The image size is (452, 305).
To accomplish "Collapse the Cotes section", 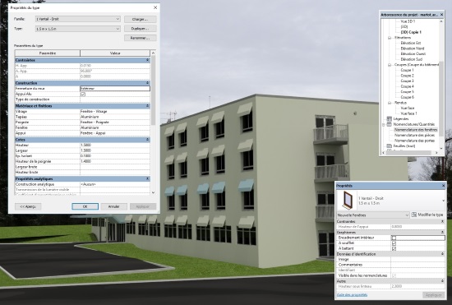I will 147,140.
